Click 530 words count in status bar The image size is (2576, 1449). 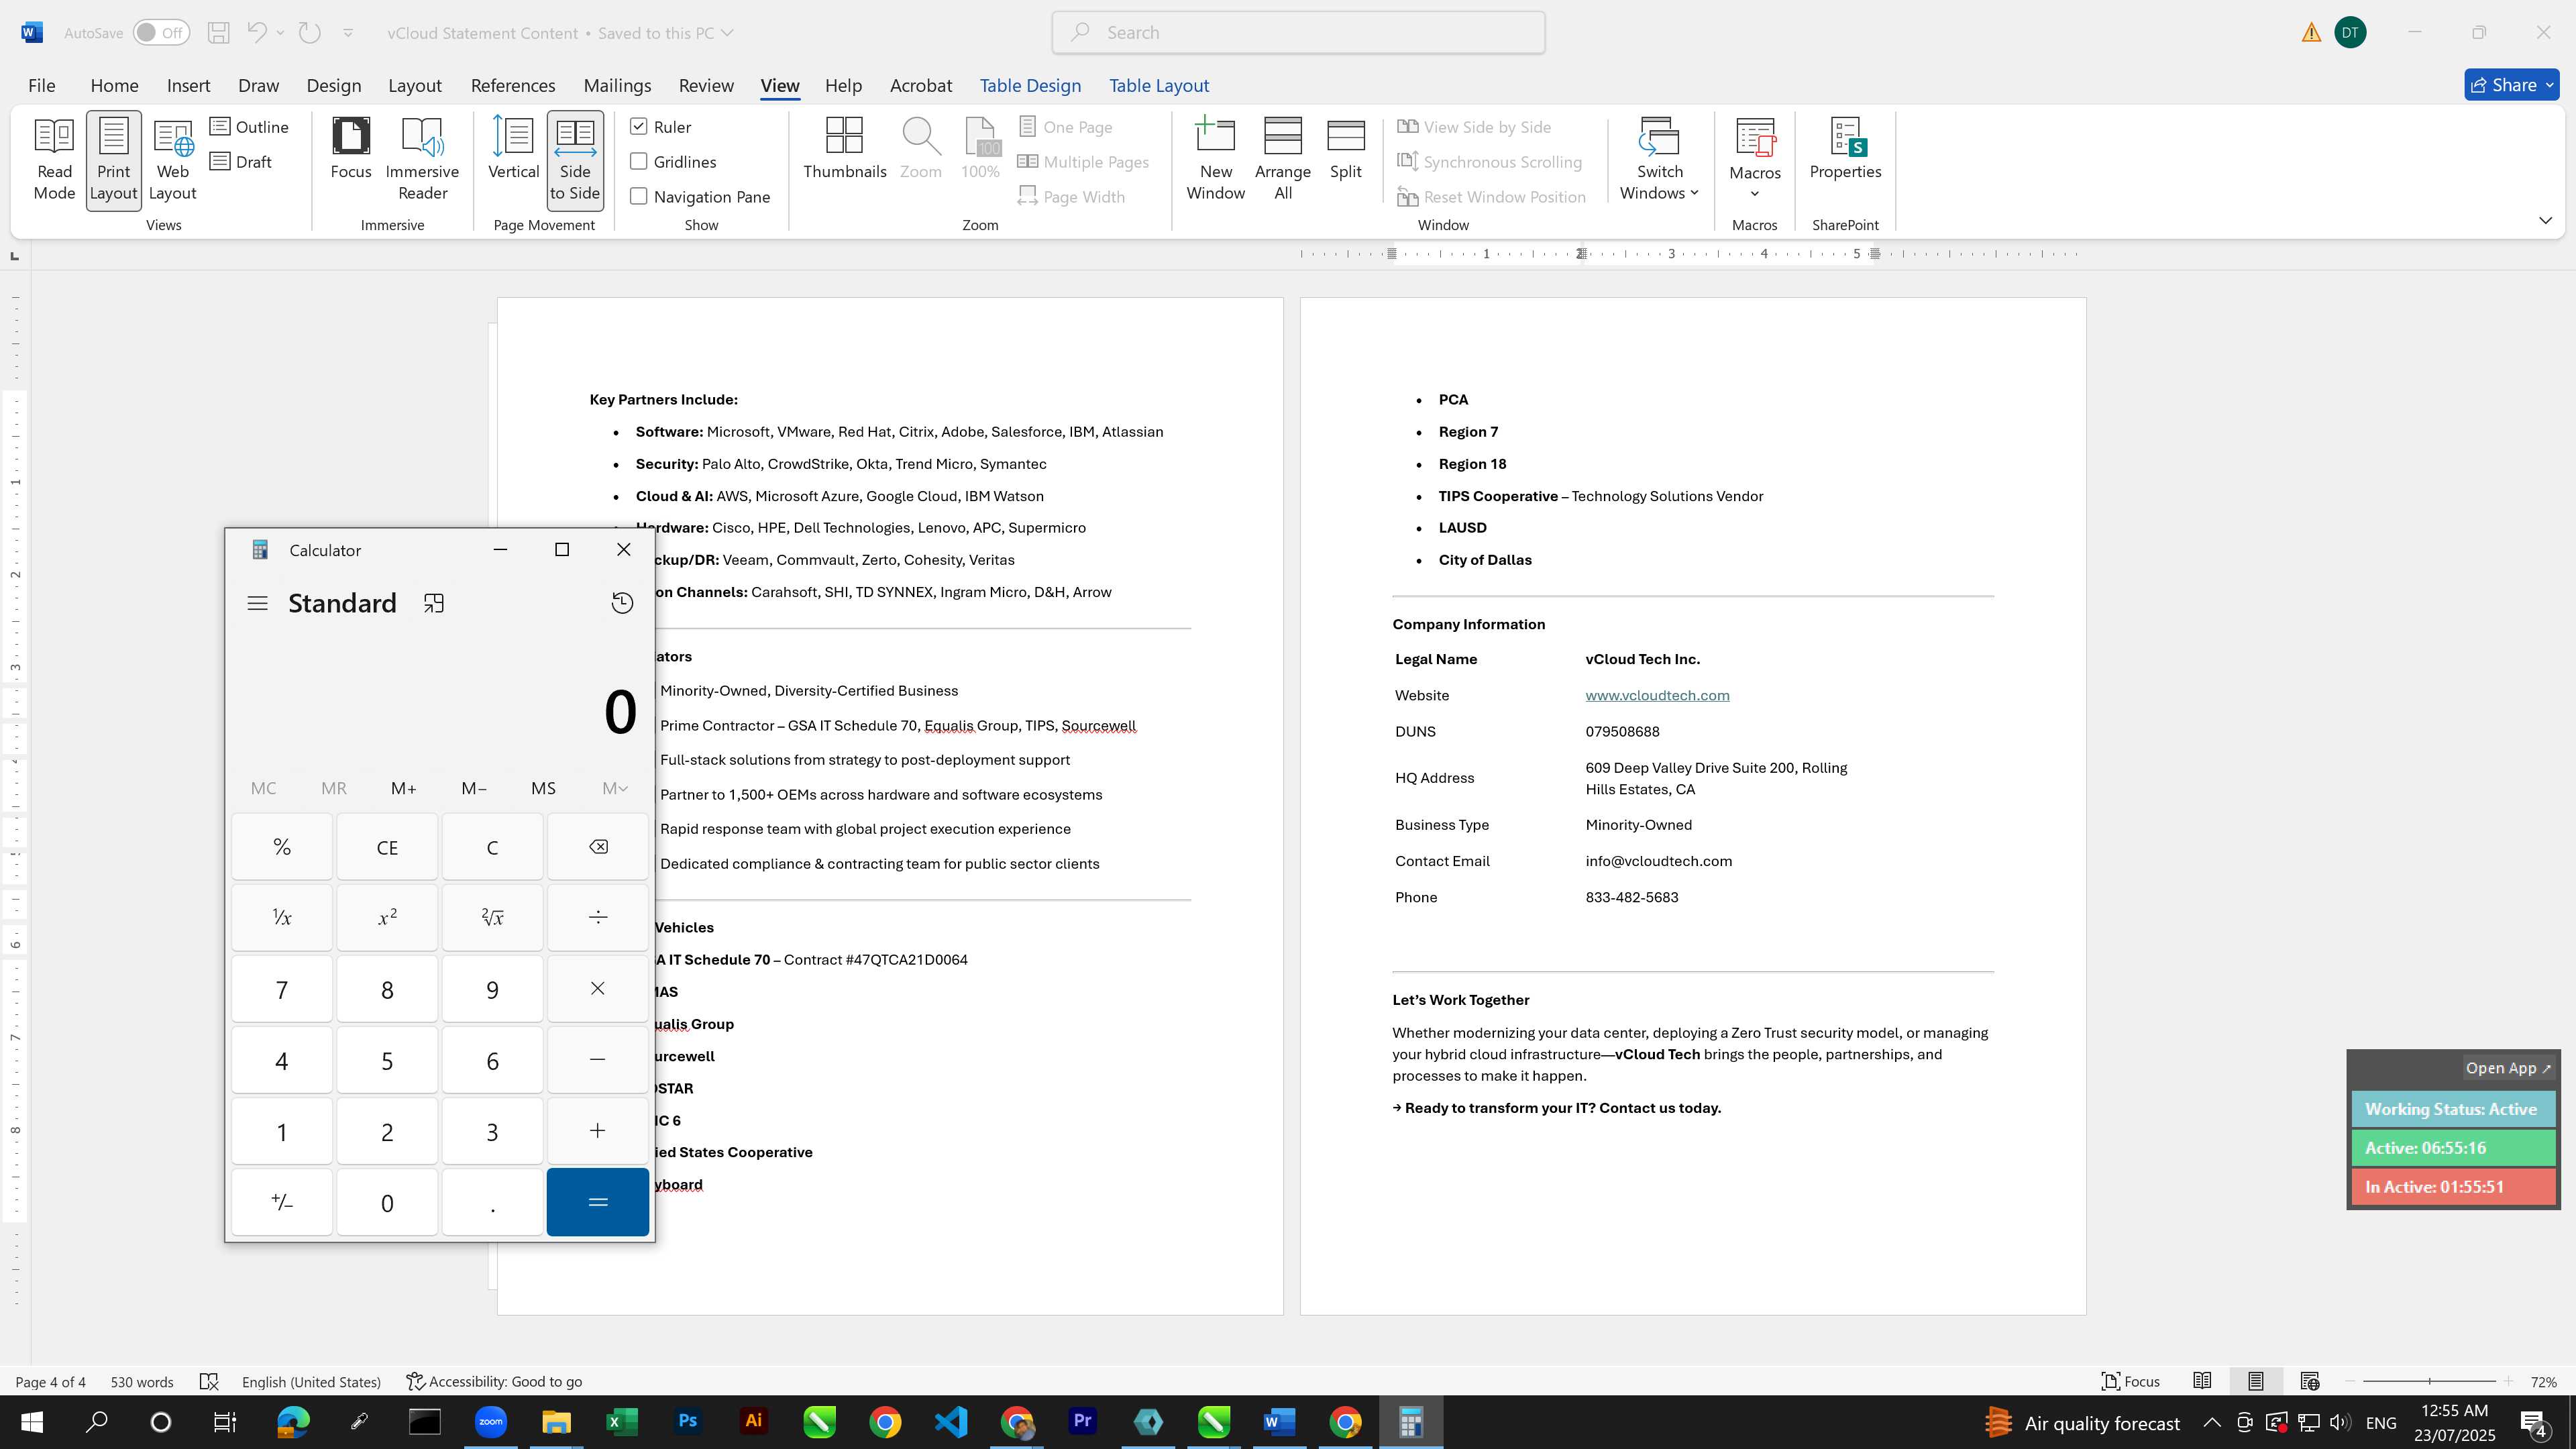point(141,1382)
